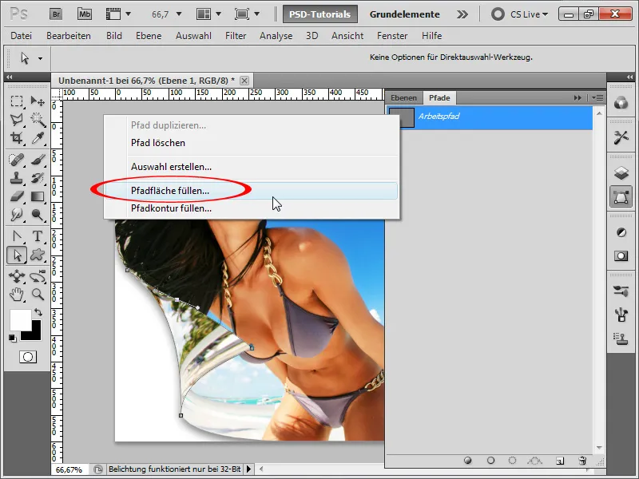Fill path with foreground color button
The width and height of the screenshot is (639, 479).
point(468,461)
